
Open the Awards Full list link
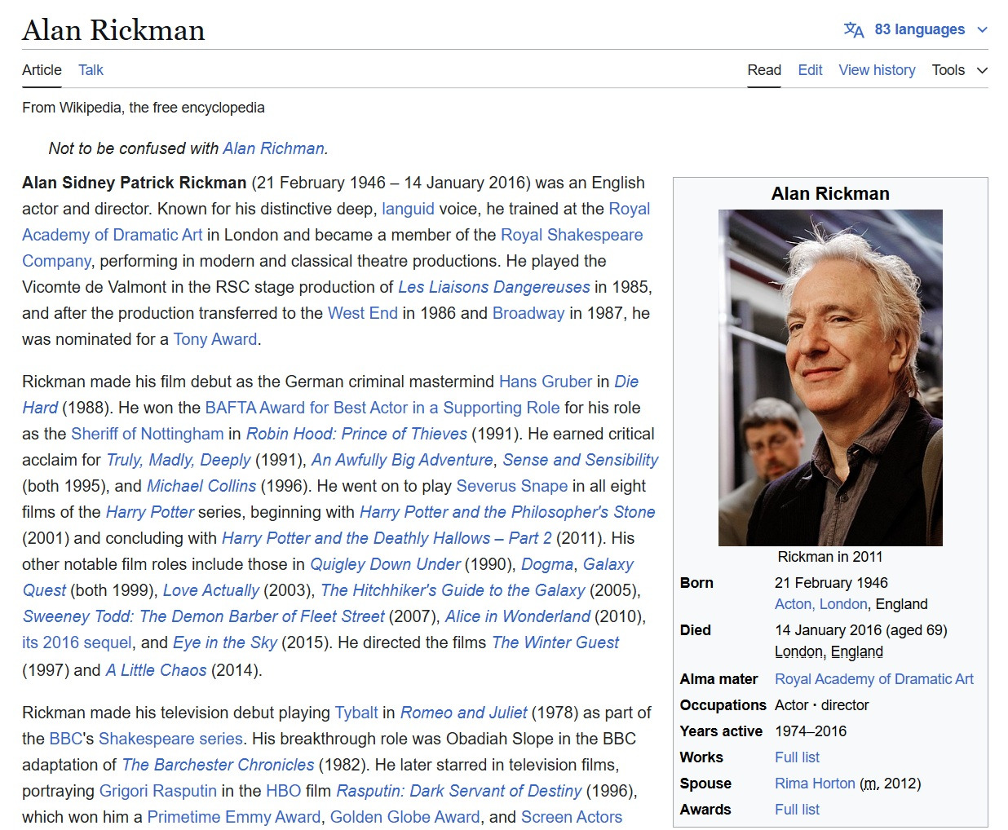pyautogui.click(x=797, y=810)
